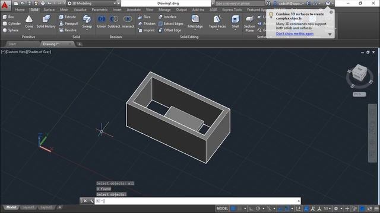Select the Sphere primitive tool
This screenshot has height=213, width=380.
coord(11,30)
